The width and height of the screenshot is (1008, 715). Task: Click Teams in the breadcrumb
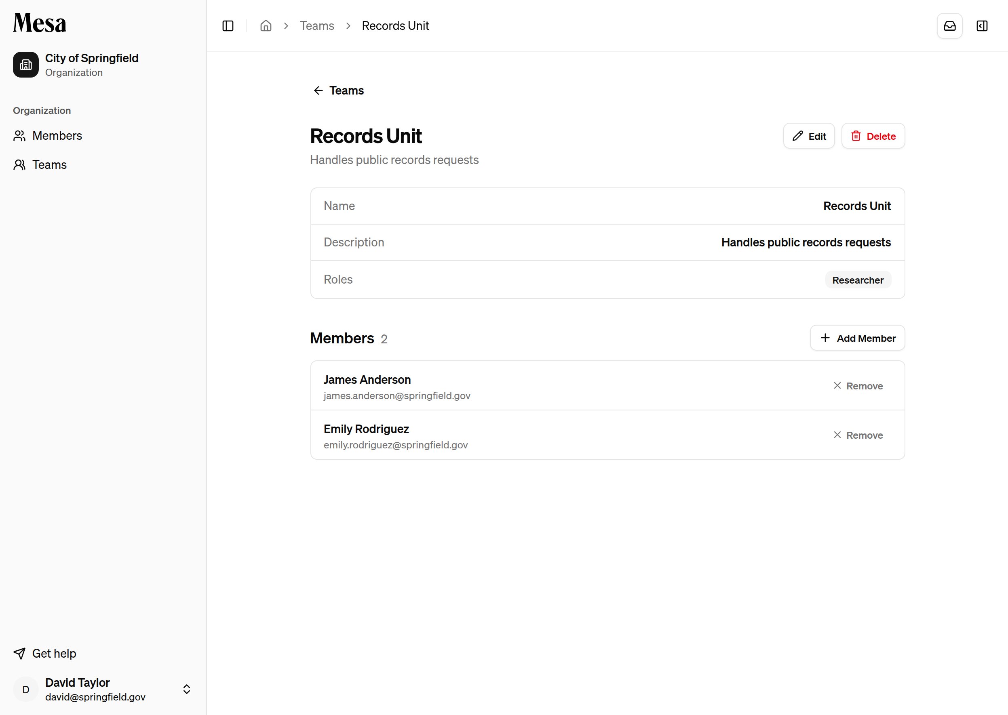pos(317,26)
